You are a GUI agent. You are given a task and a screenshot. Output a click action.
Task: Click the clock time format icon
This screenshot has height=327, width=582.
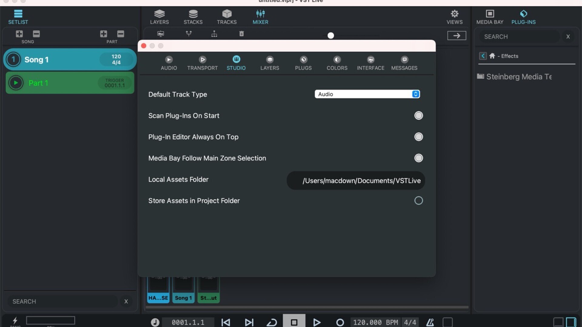point(155,322)
